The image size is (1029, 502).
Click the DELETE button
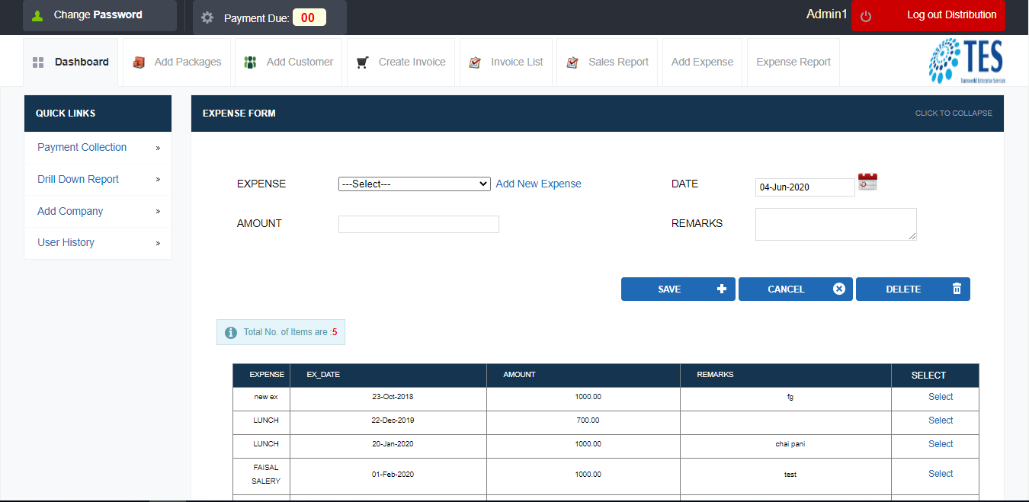[913, 289]
